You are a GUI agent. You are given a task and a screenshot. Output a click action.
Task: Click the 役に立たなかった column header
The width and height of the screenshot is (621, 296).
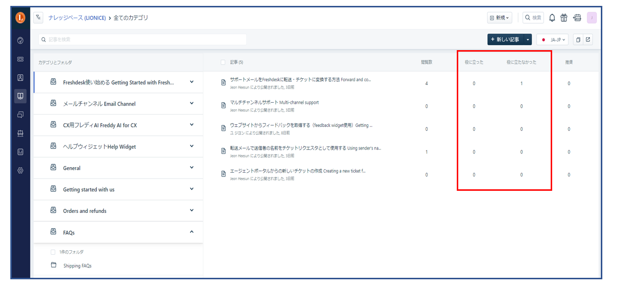pos(521,62)
